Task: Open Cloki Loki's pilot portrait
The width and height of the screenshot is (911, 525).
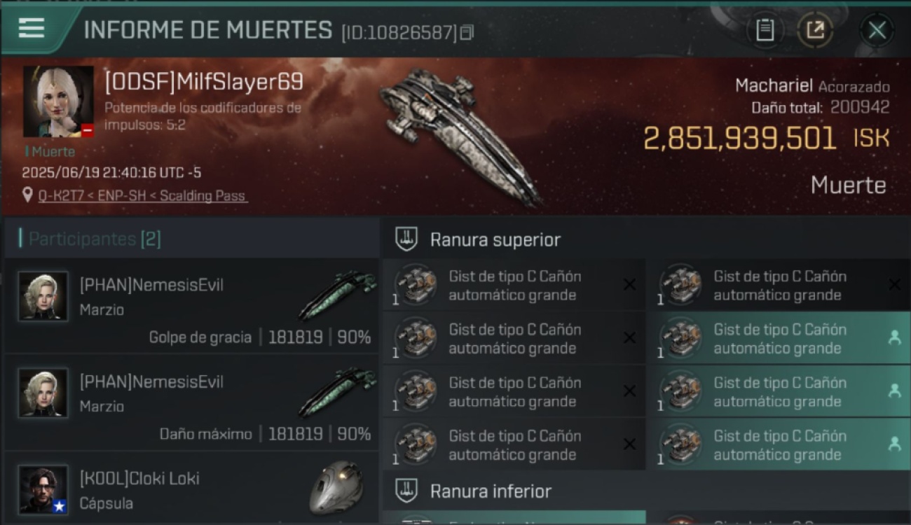Action: [43, 489]
